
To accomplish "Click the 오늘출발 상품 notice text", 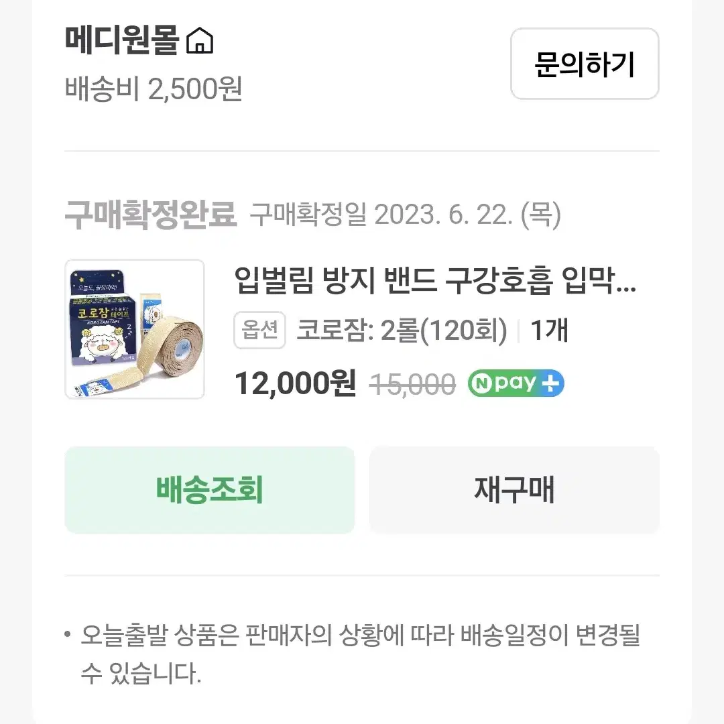I will click(x=360, y=654).
